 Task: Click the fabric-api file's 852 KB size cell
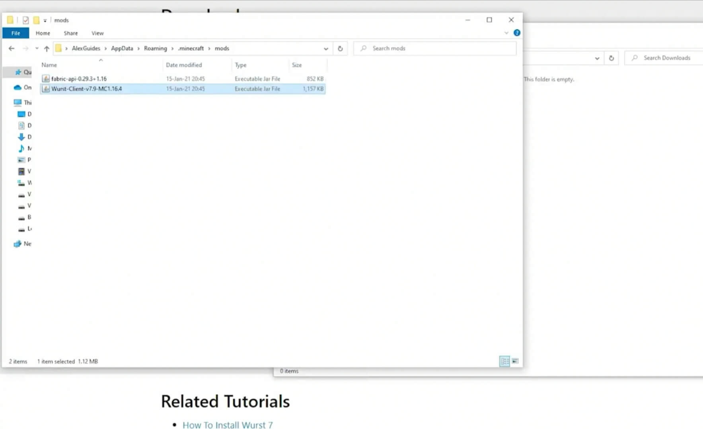[315, 79]
